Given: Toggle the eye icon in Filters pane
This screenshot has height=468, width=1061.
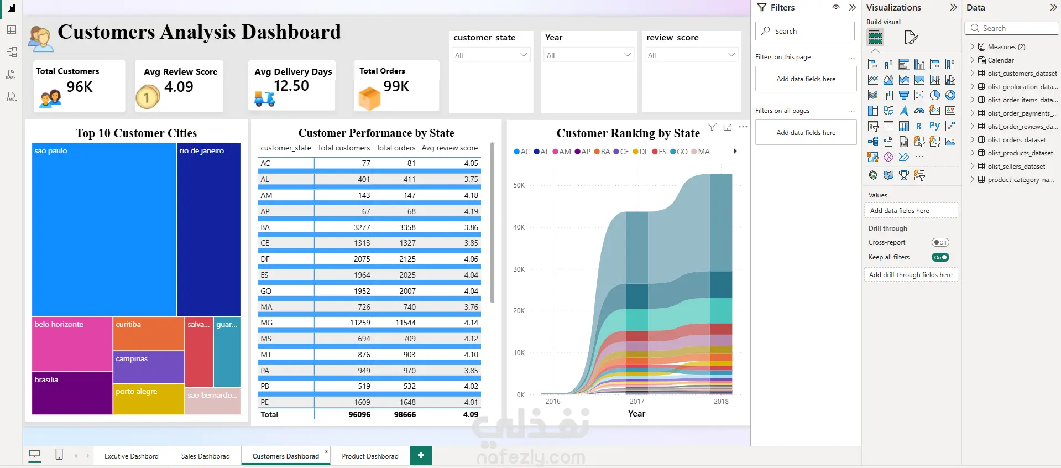Looking at the screenshot, I should (836, 7).
